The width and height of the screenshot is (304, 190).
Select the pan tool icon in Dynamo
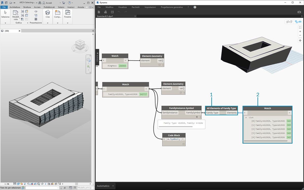point(300,40)
